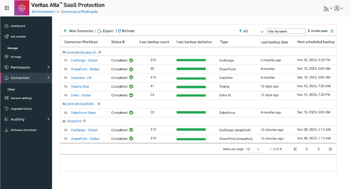Open the Salesforce Sales connector link
Image resolution: width=351 pixels, height=189 pixels.
tap(83, 112)
